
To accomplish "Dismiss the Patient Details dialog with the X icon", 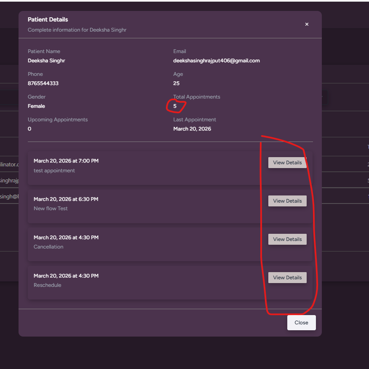I will click(307, 24).
